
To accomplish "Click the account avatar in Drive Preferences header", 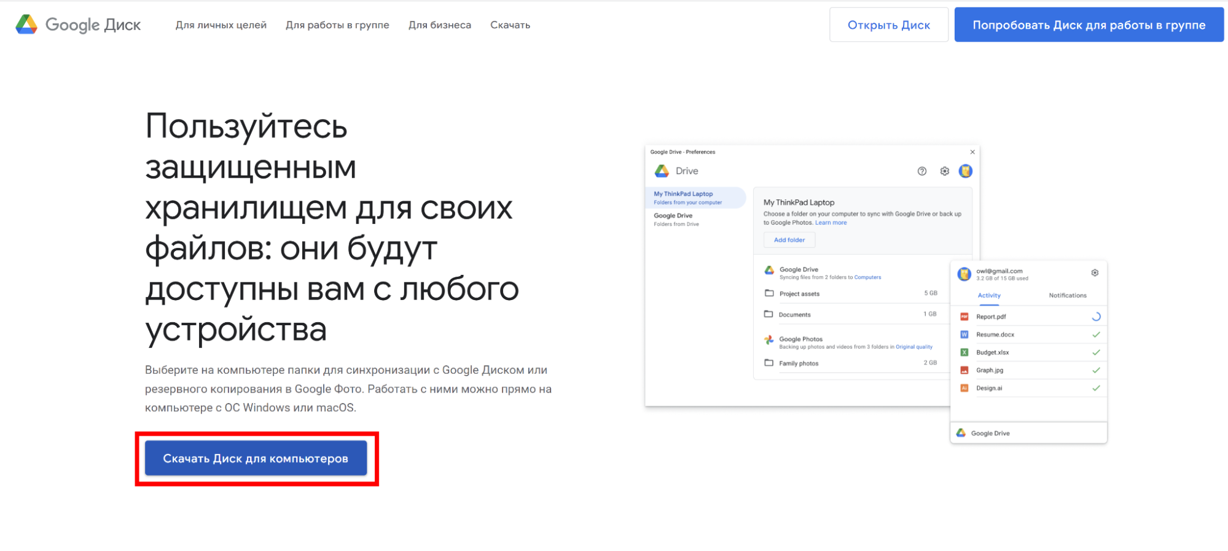I will pos(966,171).
